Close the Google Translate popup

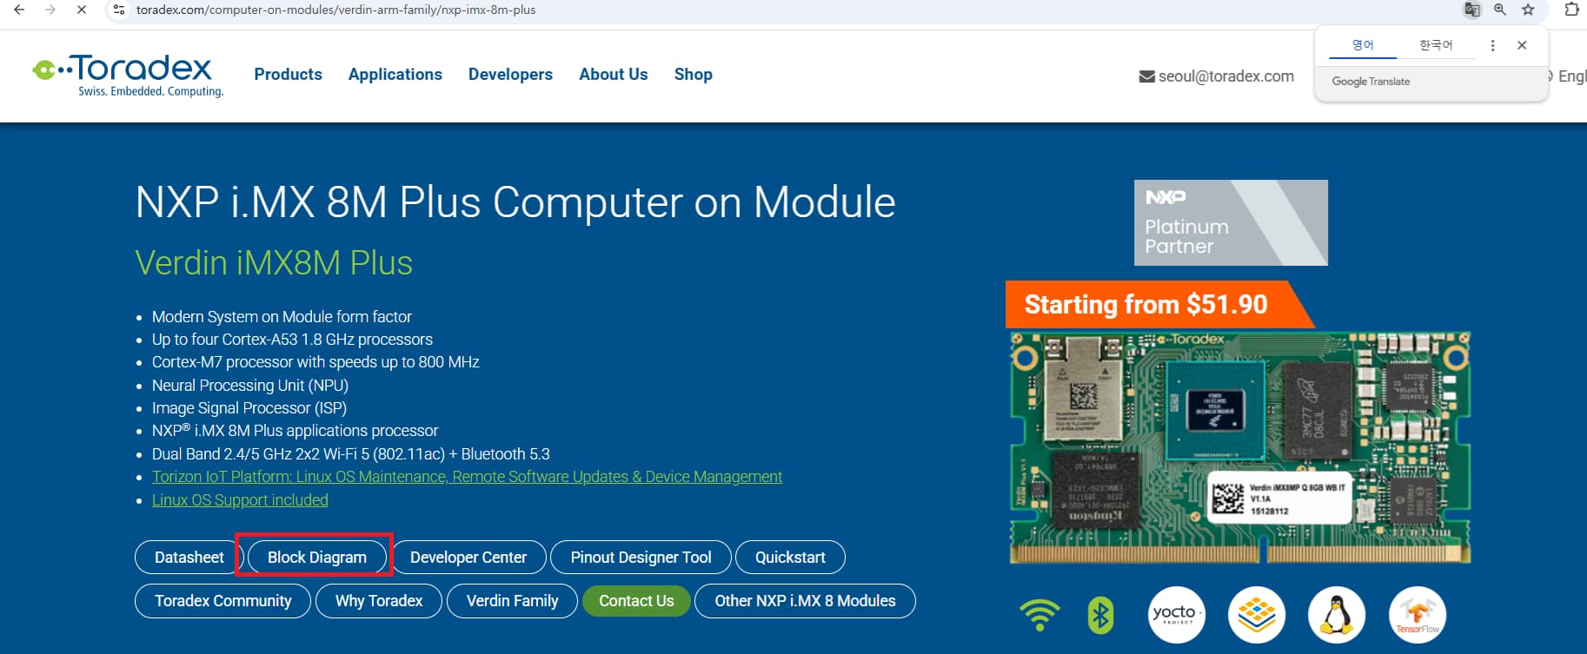coord(1522,45)
